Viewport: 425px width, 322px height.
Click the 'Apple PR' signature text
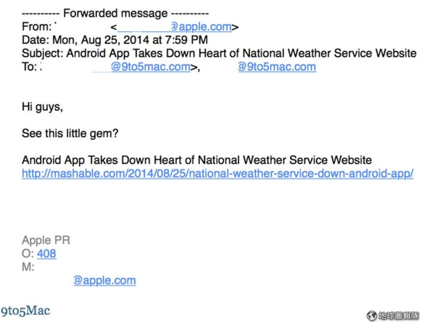pyautogui.click(x=46, y=241)
